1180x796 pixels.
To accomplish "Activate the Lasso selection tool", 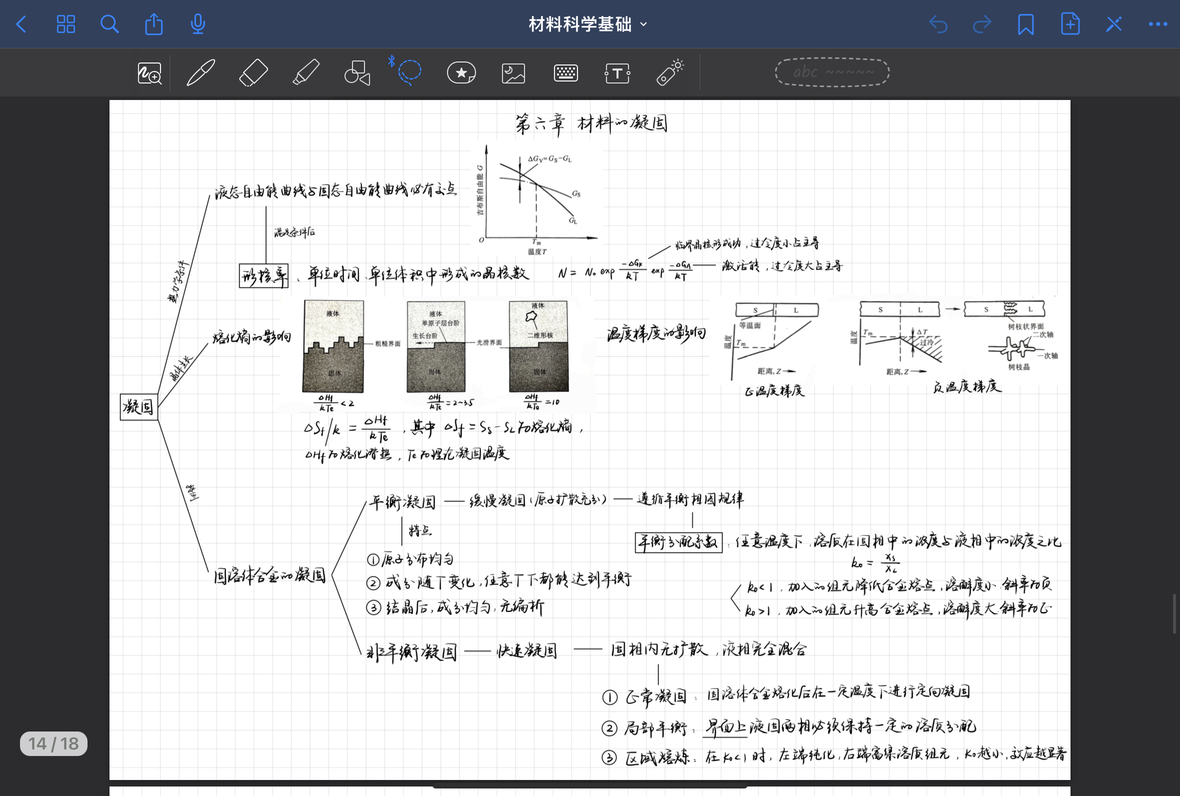I will [x=409, y=71].
